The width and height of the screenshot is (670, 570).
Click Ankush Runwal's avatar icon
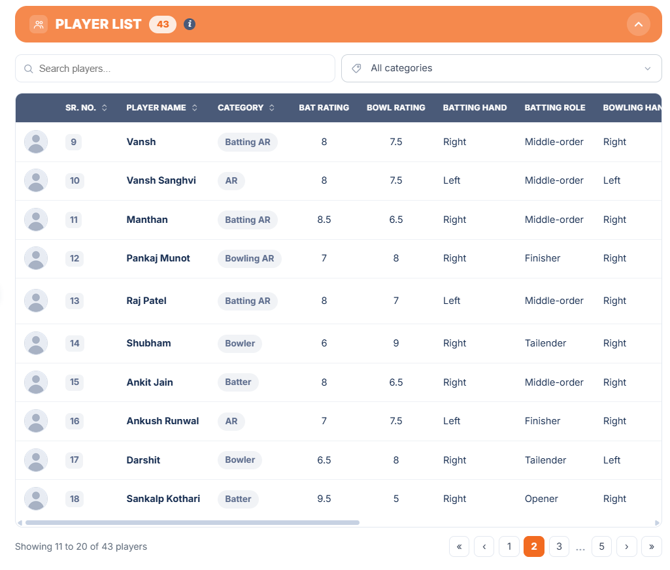36,421
